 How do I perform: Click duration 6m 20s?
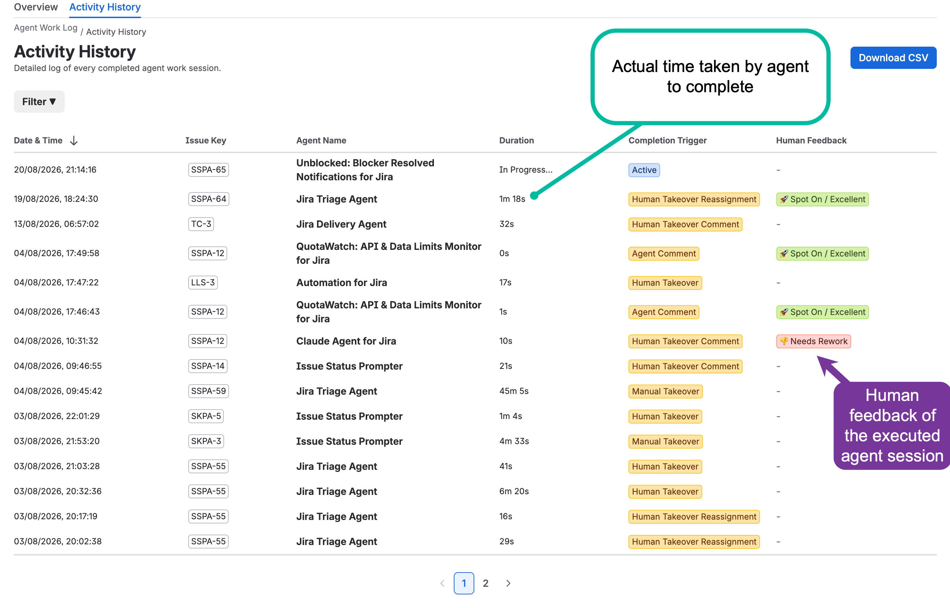coord(514,491)
